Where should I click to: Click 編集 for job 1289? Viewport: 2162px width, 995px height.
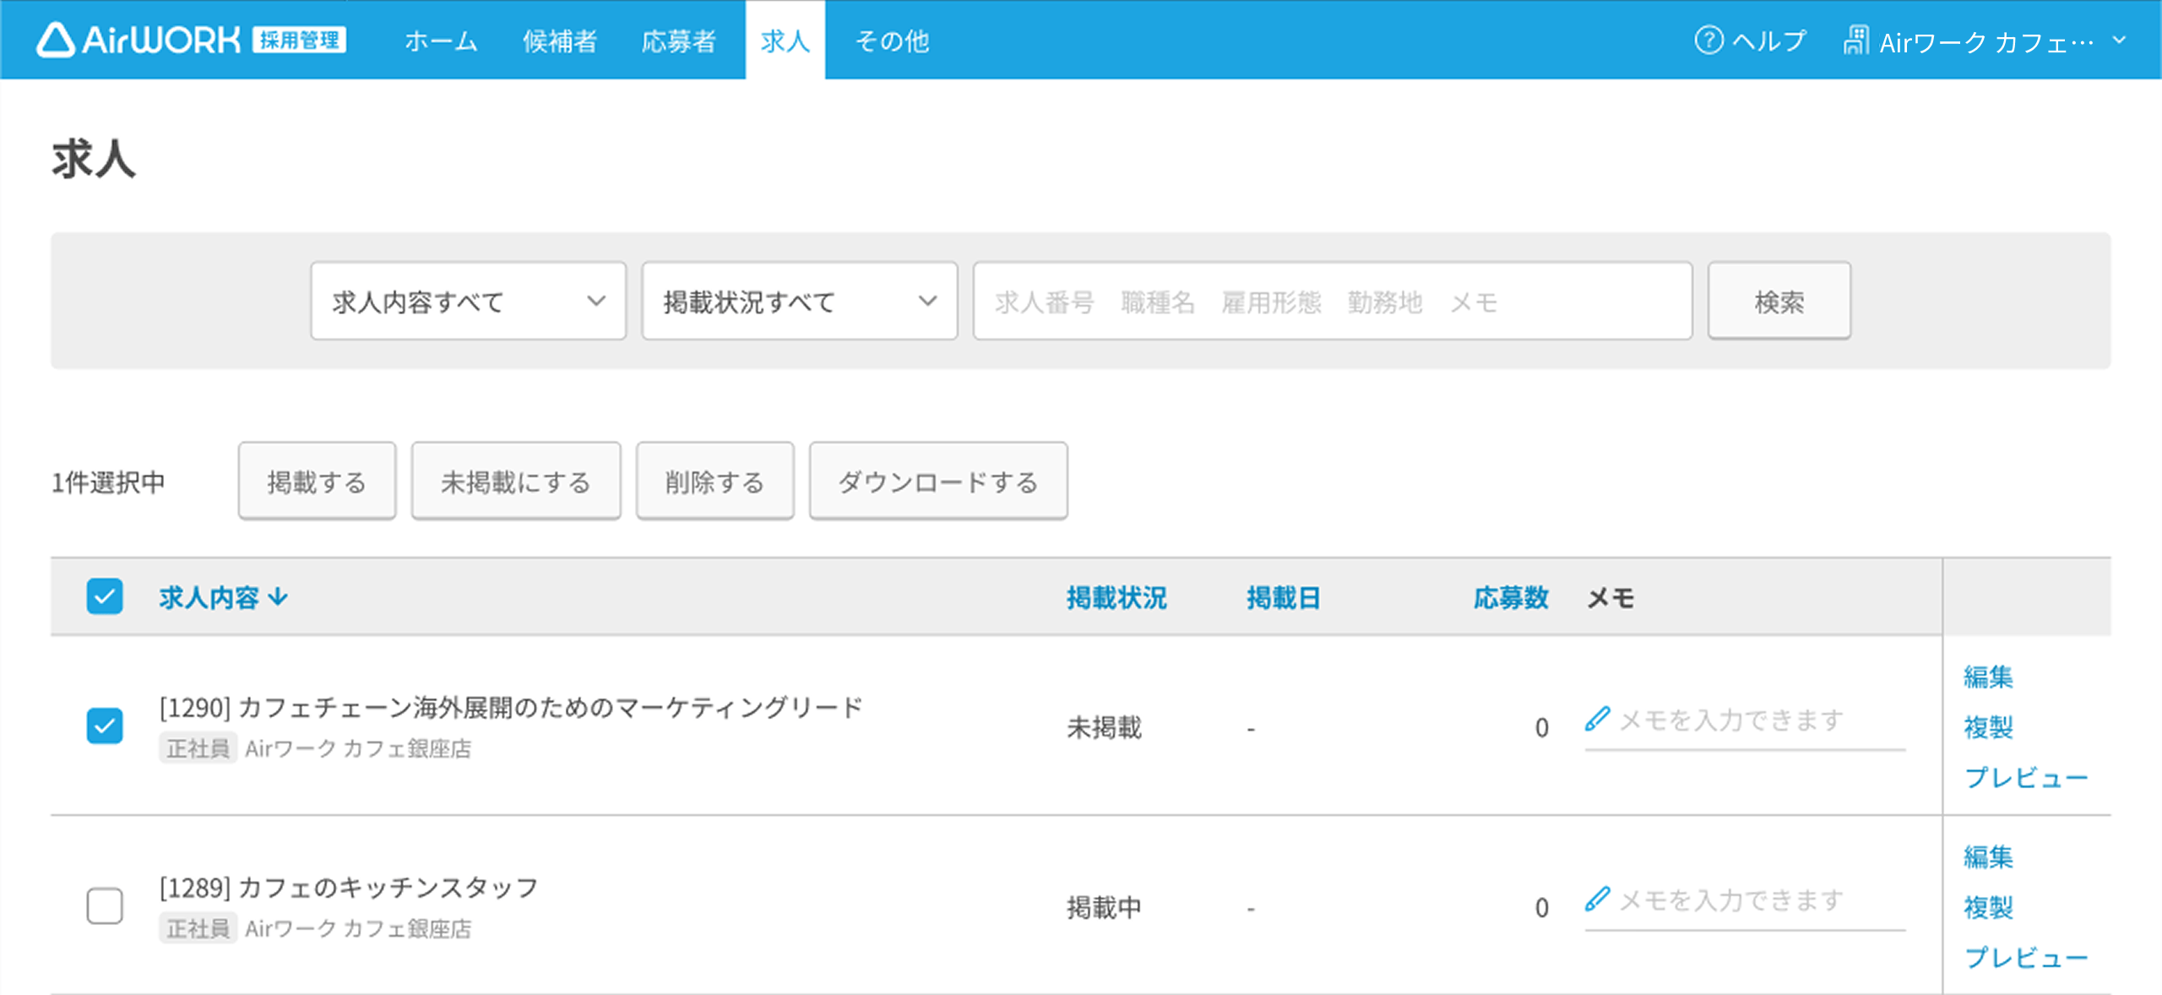(x=1988, y=856)
